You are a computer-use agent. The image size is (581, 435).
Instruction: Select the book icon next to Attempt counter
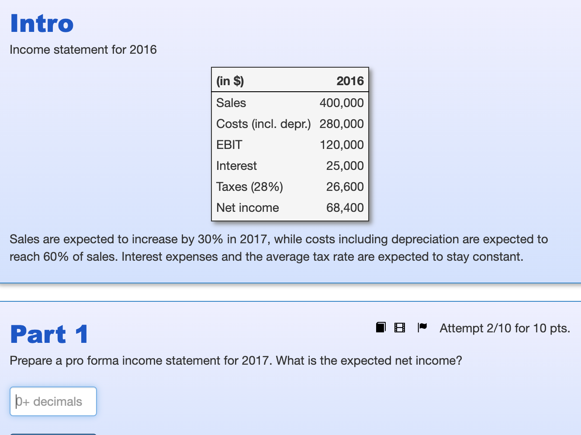pyautogui.click(x=380, y=327)
